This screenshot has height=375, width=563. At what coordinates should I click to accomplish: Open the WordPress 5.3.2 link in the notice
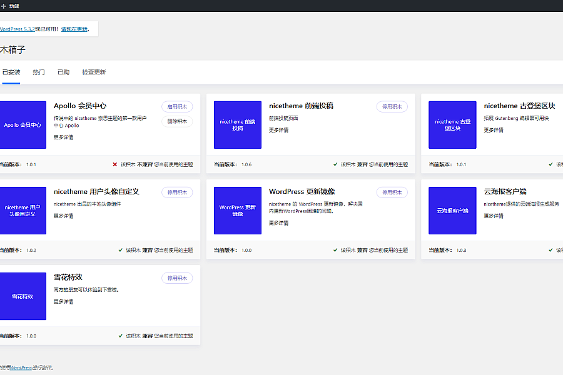(18, 29)
